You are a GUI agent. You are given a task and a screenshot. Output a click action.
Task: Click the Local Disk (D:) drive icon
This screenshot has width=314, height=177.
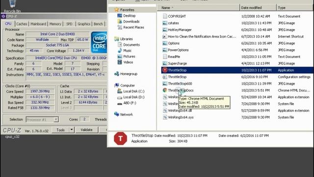120,97
